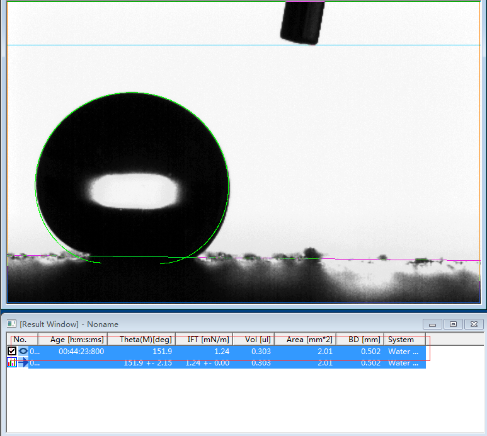
Task: Click the System column header
Action: pyautogui.click(x=404, y=340)
